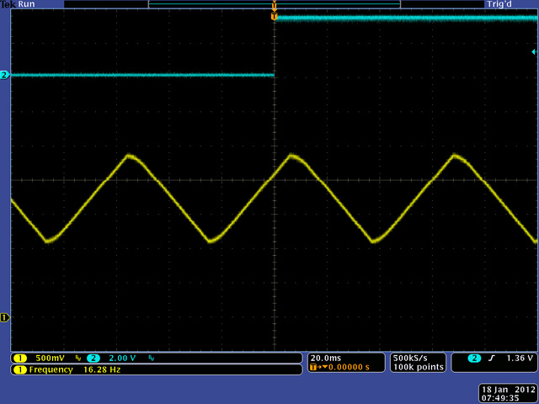Click the channel 2 ground marker

[5, 76]
